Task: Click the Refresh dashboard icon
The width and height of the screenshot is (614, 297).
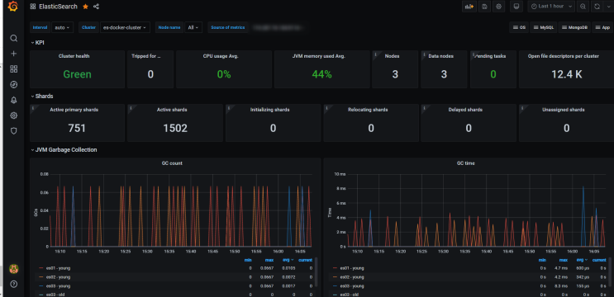Action: click(x=597, y=7)
